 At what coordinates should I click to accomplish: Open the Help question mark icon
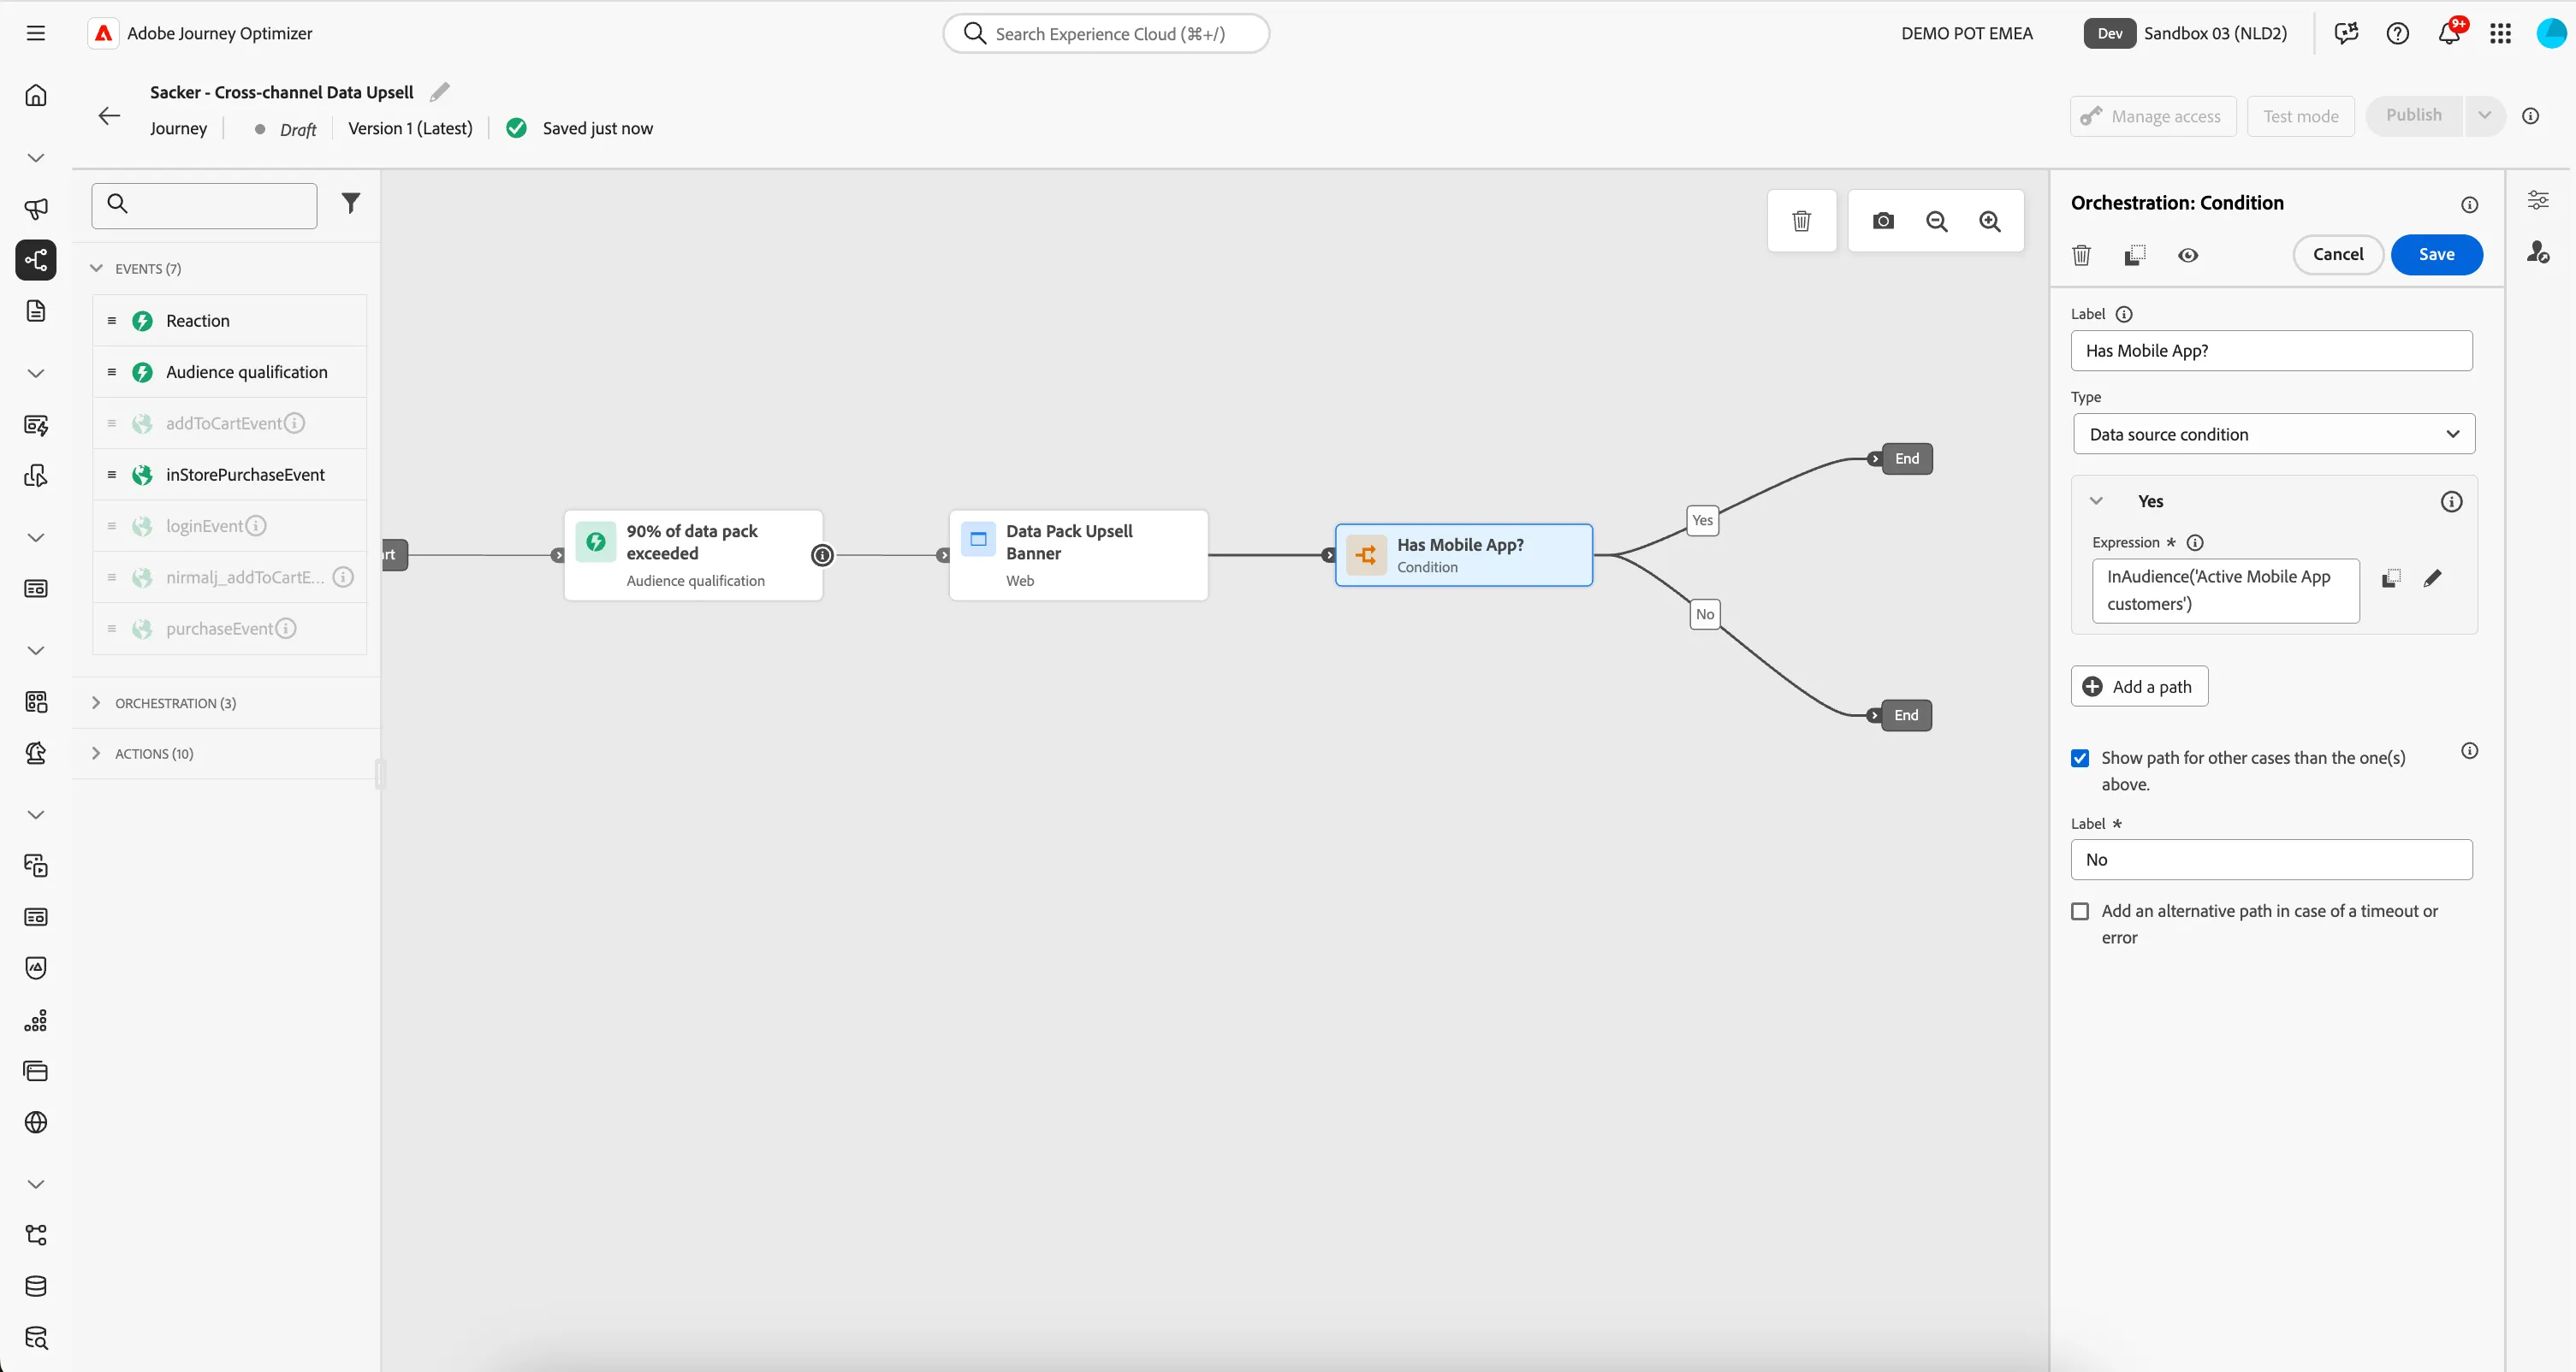(2397, 33)
